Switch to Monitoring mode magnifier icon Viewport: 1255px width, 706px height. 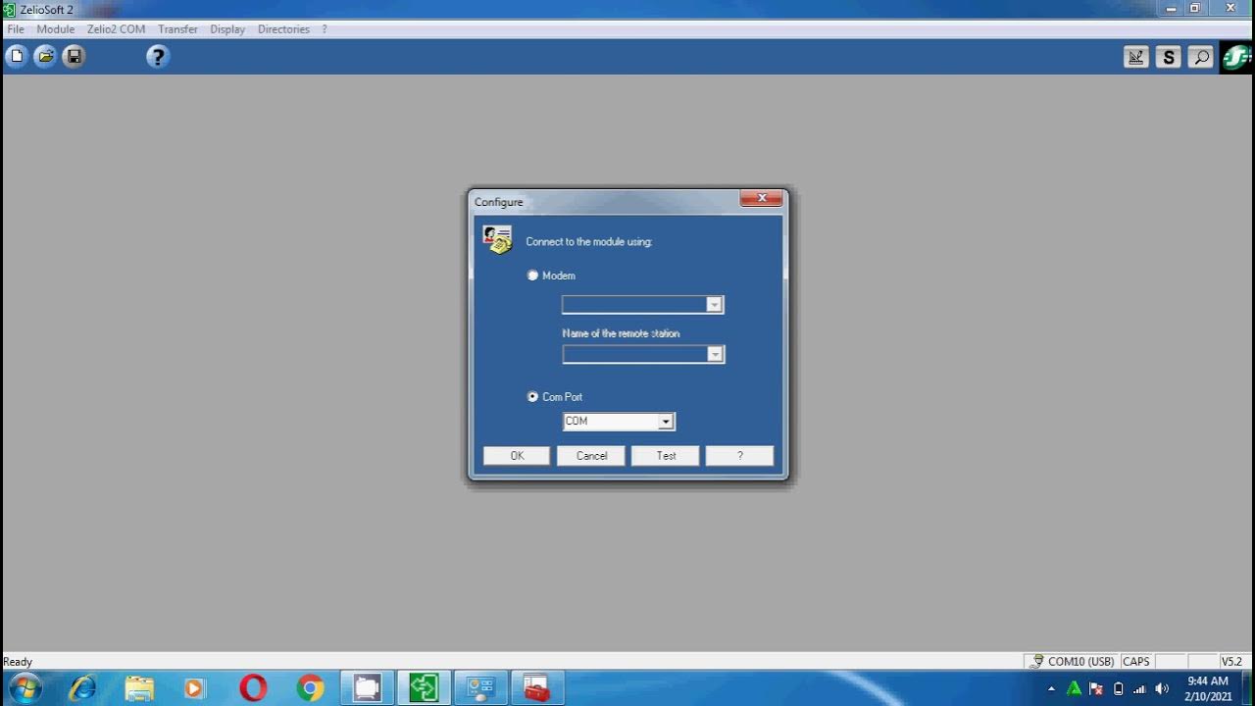coord(1200,57)
